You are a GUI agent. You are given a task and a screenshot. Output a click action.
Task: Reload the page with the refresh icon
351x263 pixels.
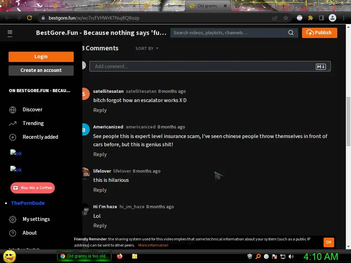[x=29, y=18]
